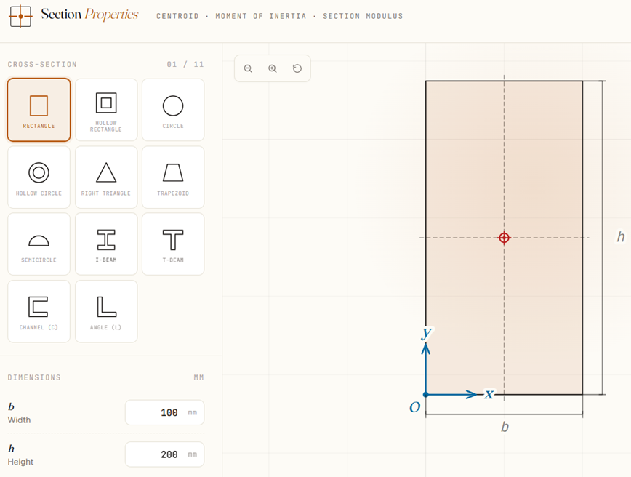631x477 pixels.
Task: Select the Trapezoid cross-section
Action: tap(173, 177)
